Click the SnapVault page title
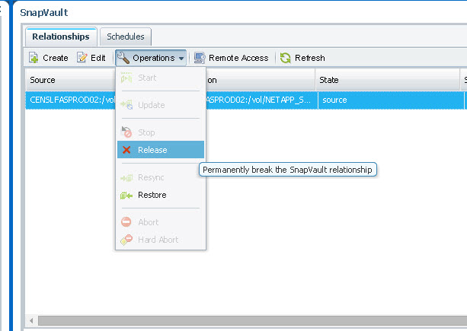Viewport: 467px width, 331px height. (x=43, y=12)
